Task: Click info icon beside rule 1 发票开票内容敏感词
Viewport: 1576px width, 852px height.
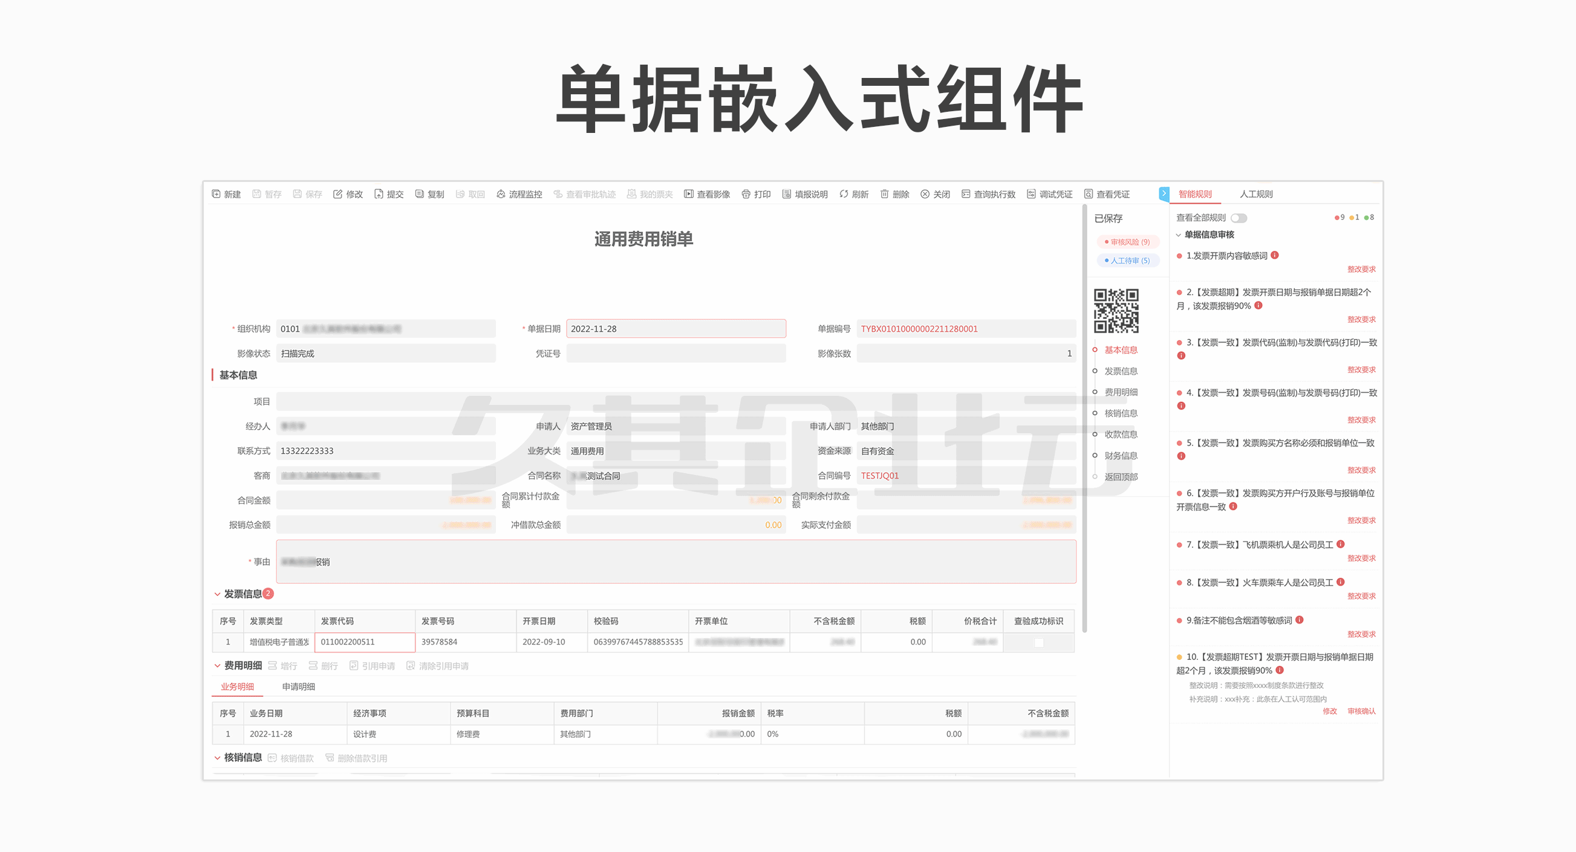Action: click(1274, 255)
